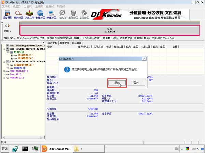205x153 pixels.
Task: Click the DiskGenius V4 taskbar button
Action: [x=57, y=149]
